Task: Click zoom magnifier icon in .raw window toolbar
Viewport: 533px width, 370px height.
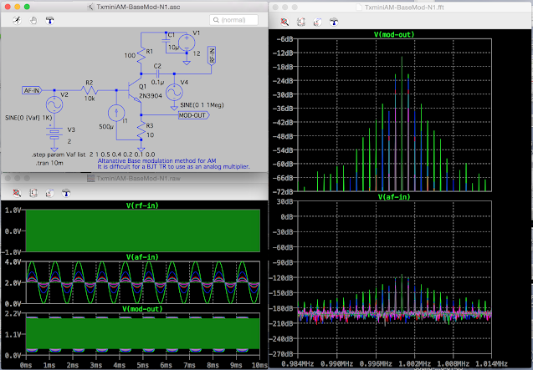Action: (x=17, y=193)
